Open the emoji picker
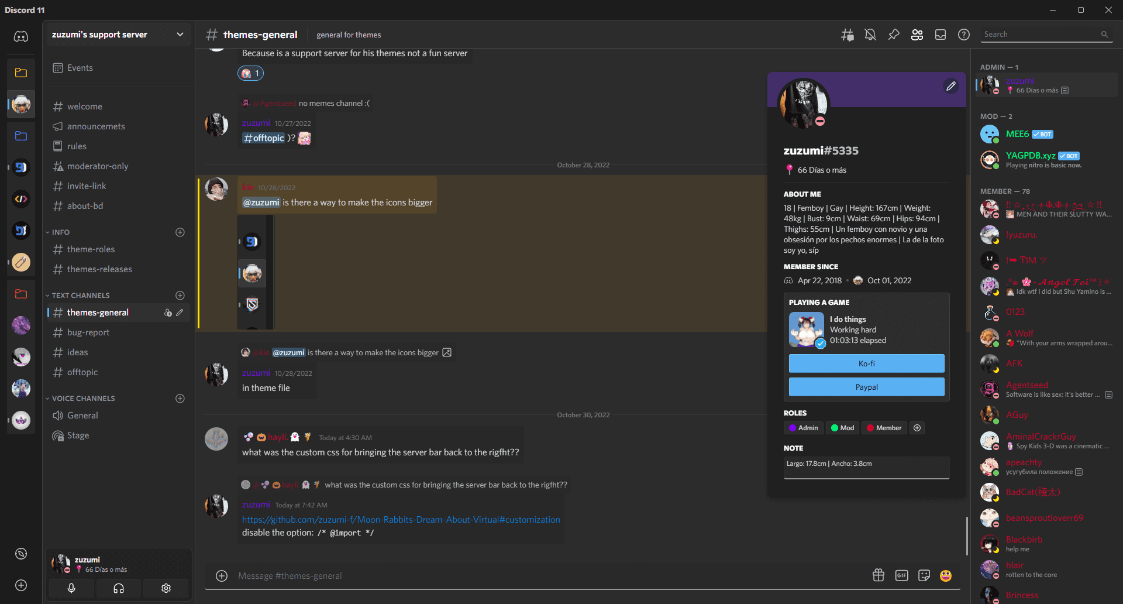 (946, 575)
